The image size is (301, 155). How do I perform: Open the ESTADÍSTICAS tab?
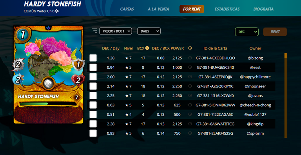point(227,9)
